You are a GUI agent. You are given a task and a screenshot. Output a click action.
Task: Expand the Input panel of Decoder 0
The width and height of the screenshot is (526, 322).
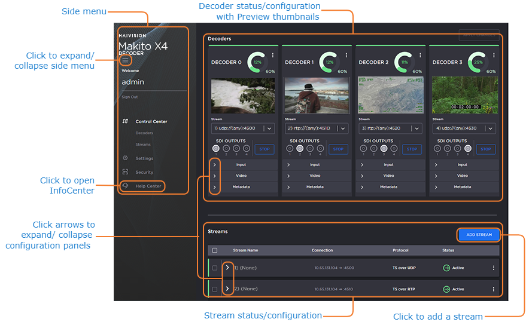pyautogui.click(x=214, y=165)
